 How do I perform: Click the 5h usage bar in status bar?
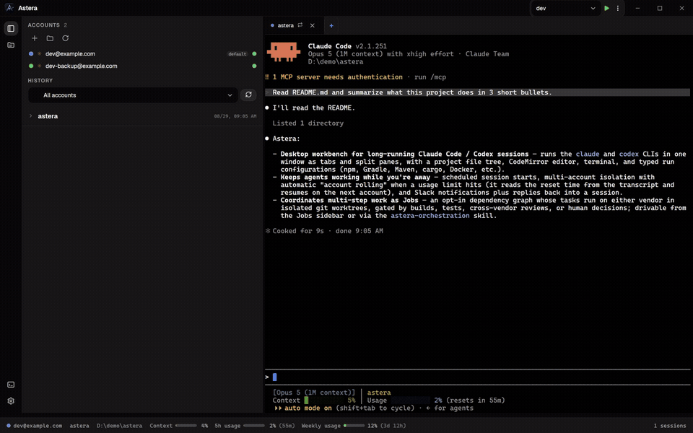254,426
